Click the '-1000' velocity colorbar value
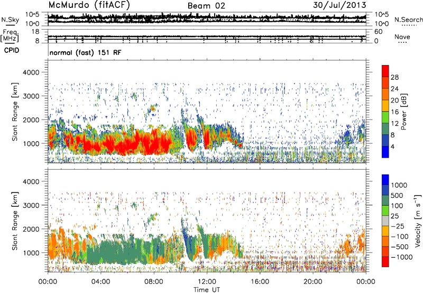The image size is (423, 293). [x=401, y=257]
